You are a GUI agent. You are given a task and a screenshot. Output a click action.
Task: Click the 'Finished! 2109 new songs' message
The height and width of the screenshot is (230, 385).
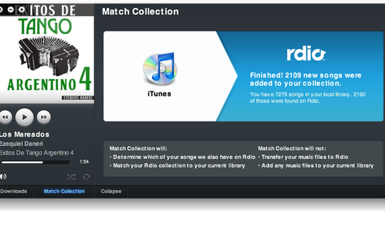(306, 79)
